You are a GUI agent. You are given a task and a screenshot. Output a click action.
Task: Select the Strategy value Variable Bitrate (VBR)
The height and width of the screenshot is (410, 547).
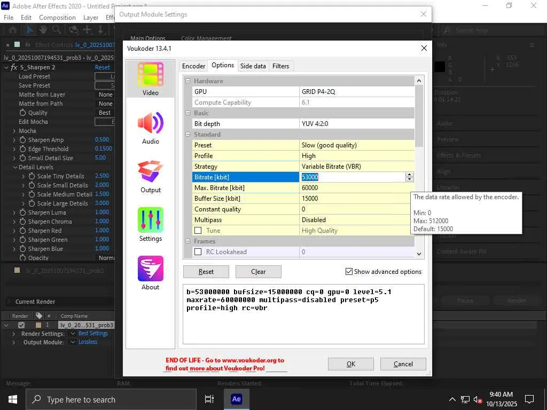pos(357,167)
